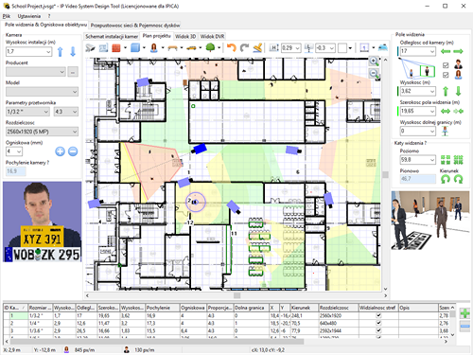The image size is (473, 355).
Task: Click the floor plan background image tool
Action: click(103, 48)
